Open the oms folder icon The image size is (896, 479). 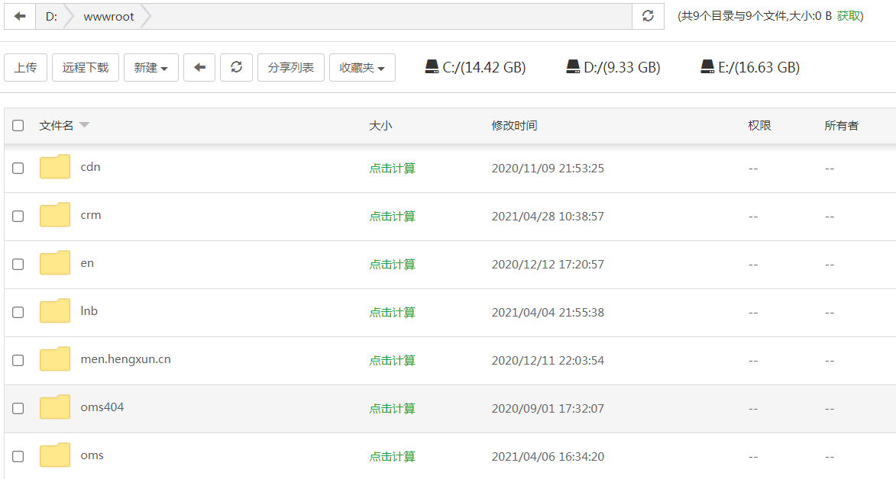pos(54,455)
